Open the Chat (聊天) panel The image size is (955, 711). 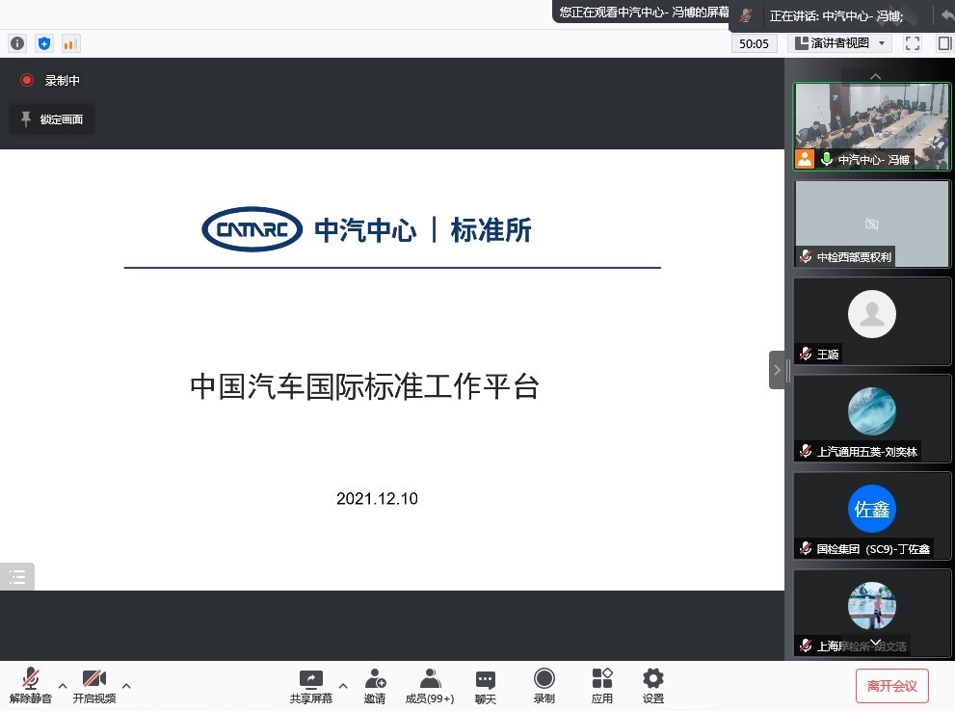pyautogui.click(x=486, y=685)
